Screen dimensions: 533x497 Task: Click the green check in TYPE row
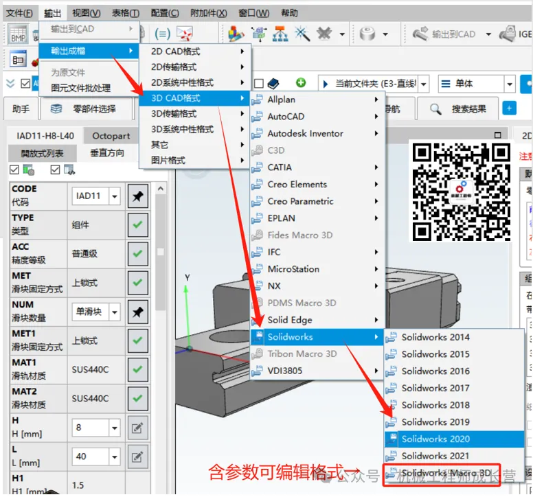pyautogui.click(x=137, y=225)
